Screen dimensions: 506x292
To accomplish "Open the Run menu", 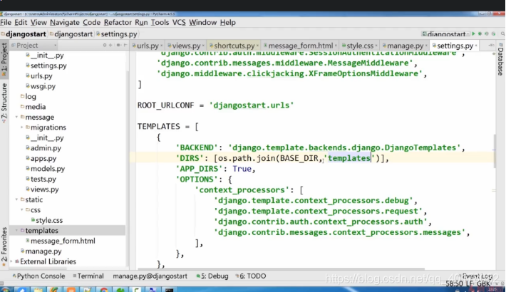I will [141, 23].
